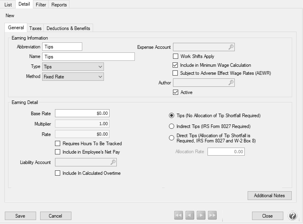303x224 pixels.
Task: Go to first record navigation arrow
Action: 178,215
